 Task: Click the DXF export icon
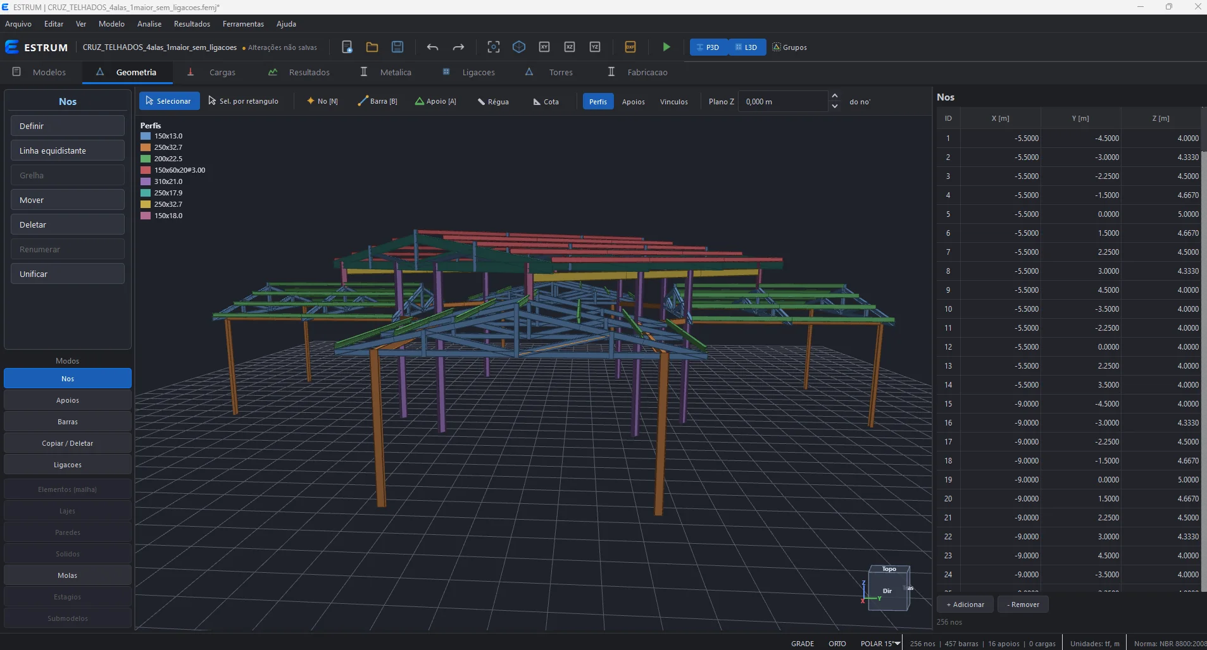630,47
